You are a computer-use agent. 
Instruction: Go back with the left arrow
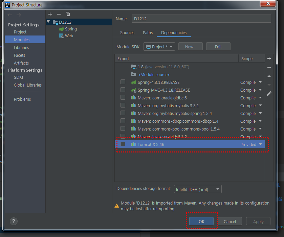10,15
